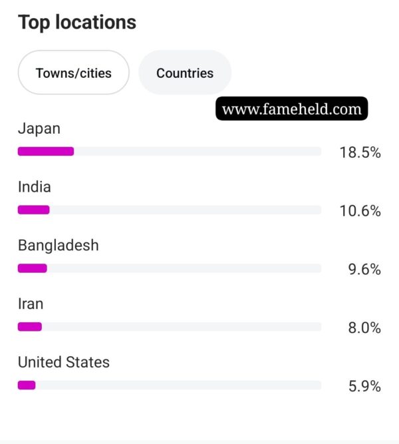Click the United States magenta progress bar
This screenshot has width=399, height=444.
[27, 385]
